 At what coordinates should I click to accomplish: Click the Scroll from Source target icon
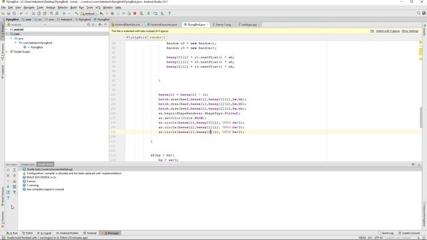(88, 25)
